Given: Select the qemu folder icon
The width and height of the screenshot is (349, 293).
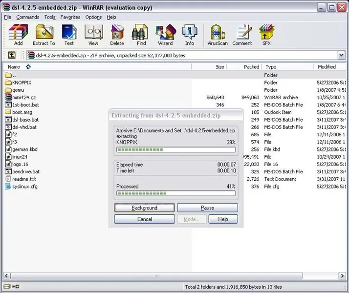Looking at the screenshot, I should (x=8, y=90).
